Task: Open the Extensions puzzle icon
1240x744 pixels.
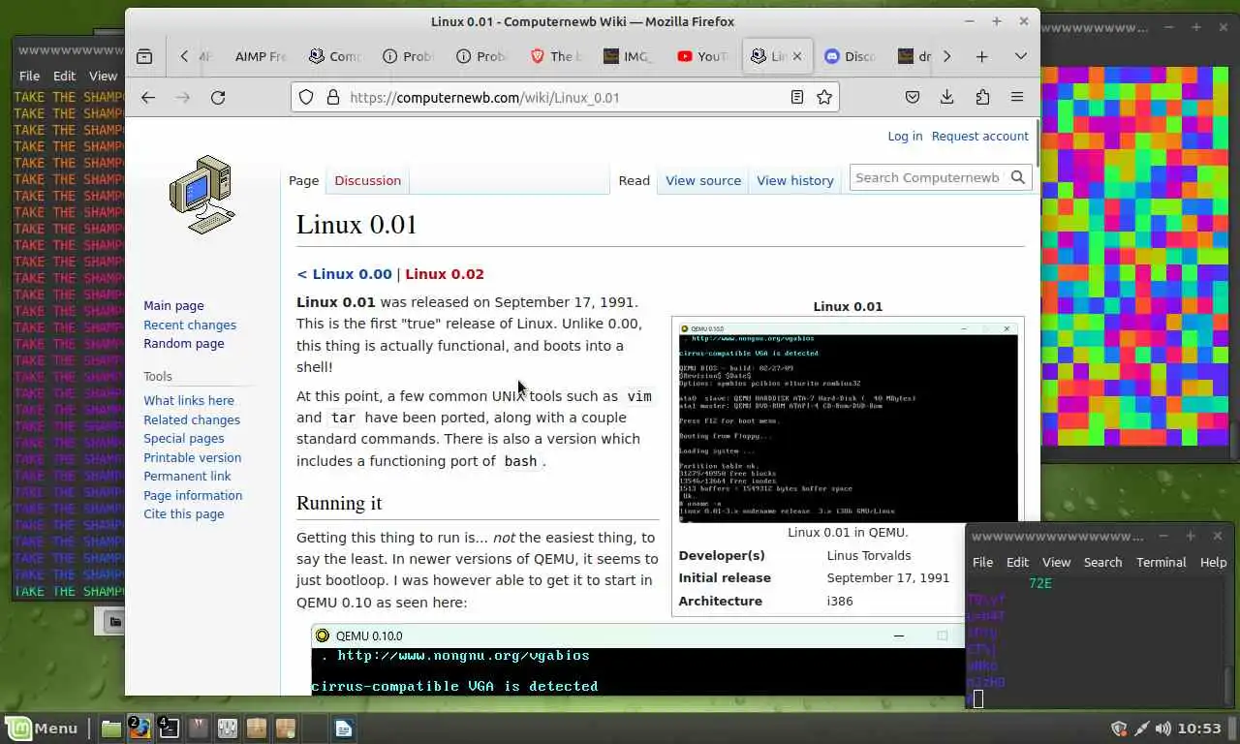Action: click(982, 97)
